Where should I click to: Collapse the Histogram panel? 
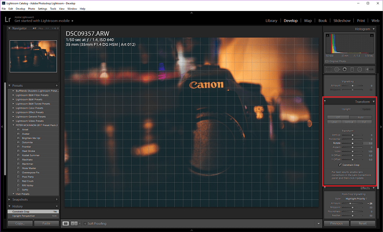373,29
